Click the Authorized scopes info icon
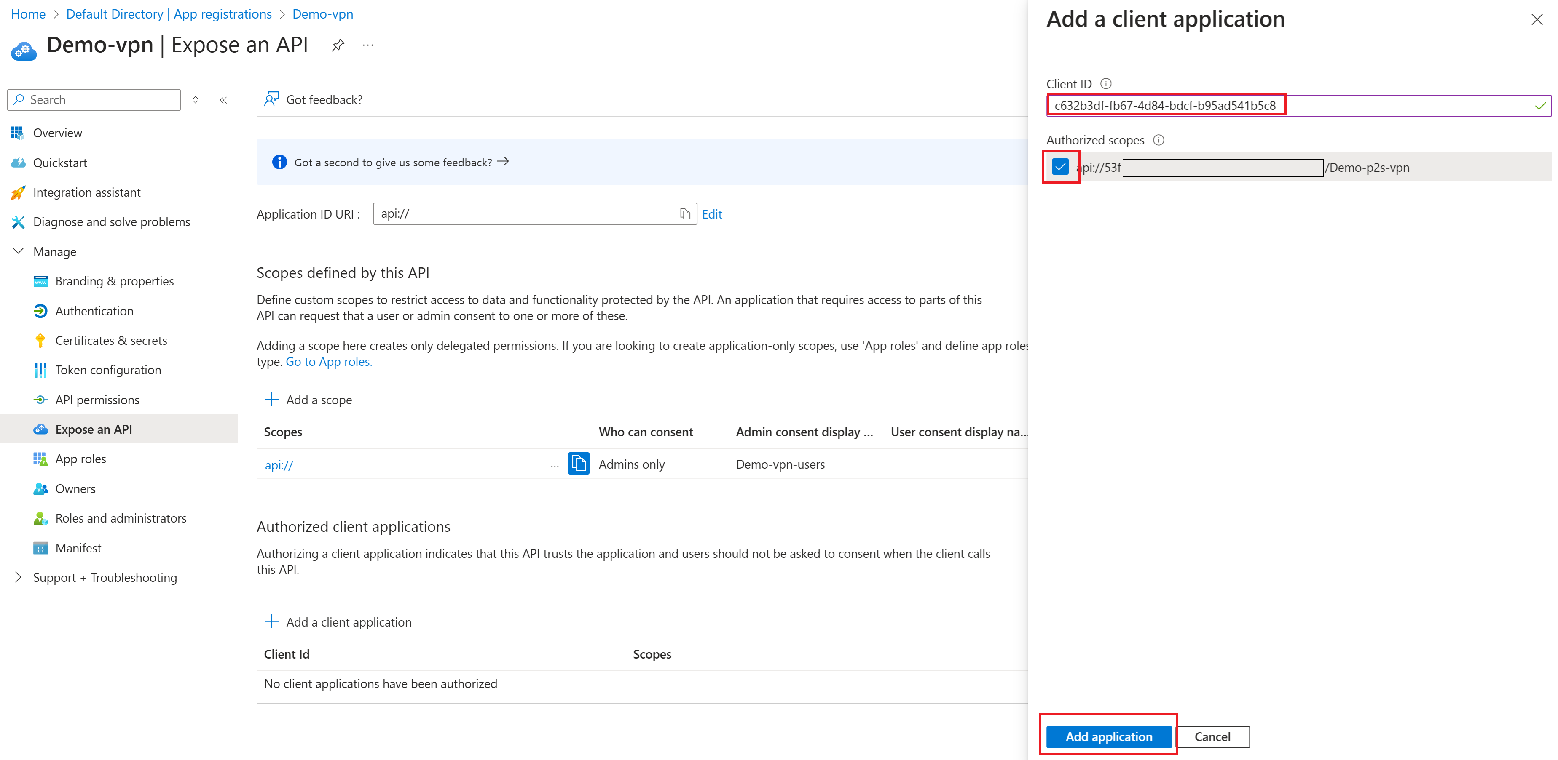This screenshot has width=1558, height=760. 1158,139
